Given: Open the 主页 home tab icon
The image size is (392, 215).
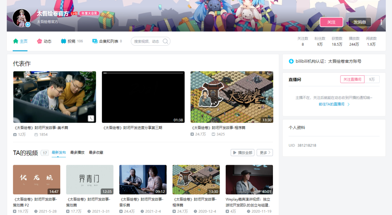Looking at the screenshot, I should pos(16,41).
